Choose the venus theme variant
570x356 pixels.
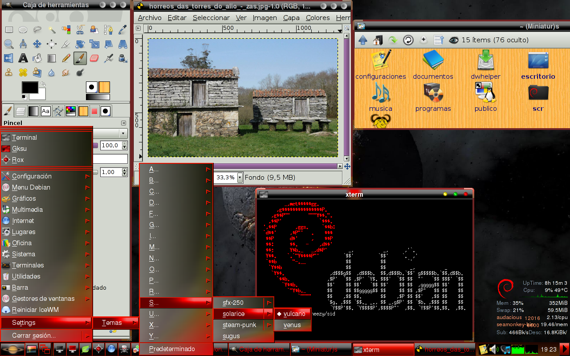(x=293, y=325)
